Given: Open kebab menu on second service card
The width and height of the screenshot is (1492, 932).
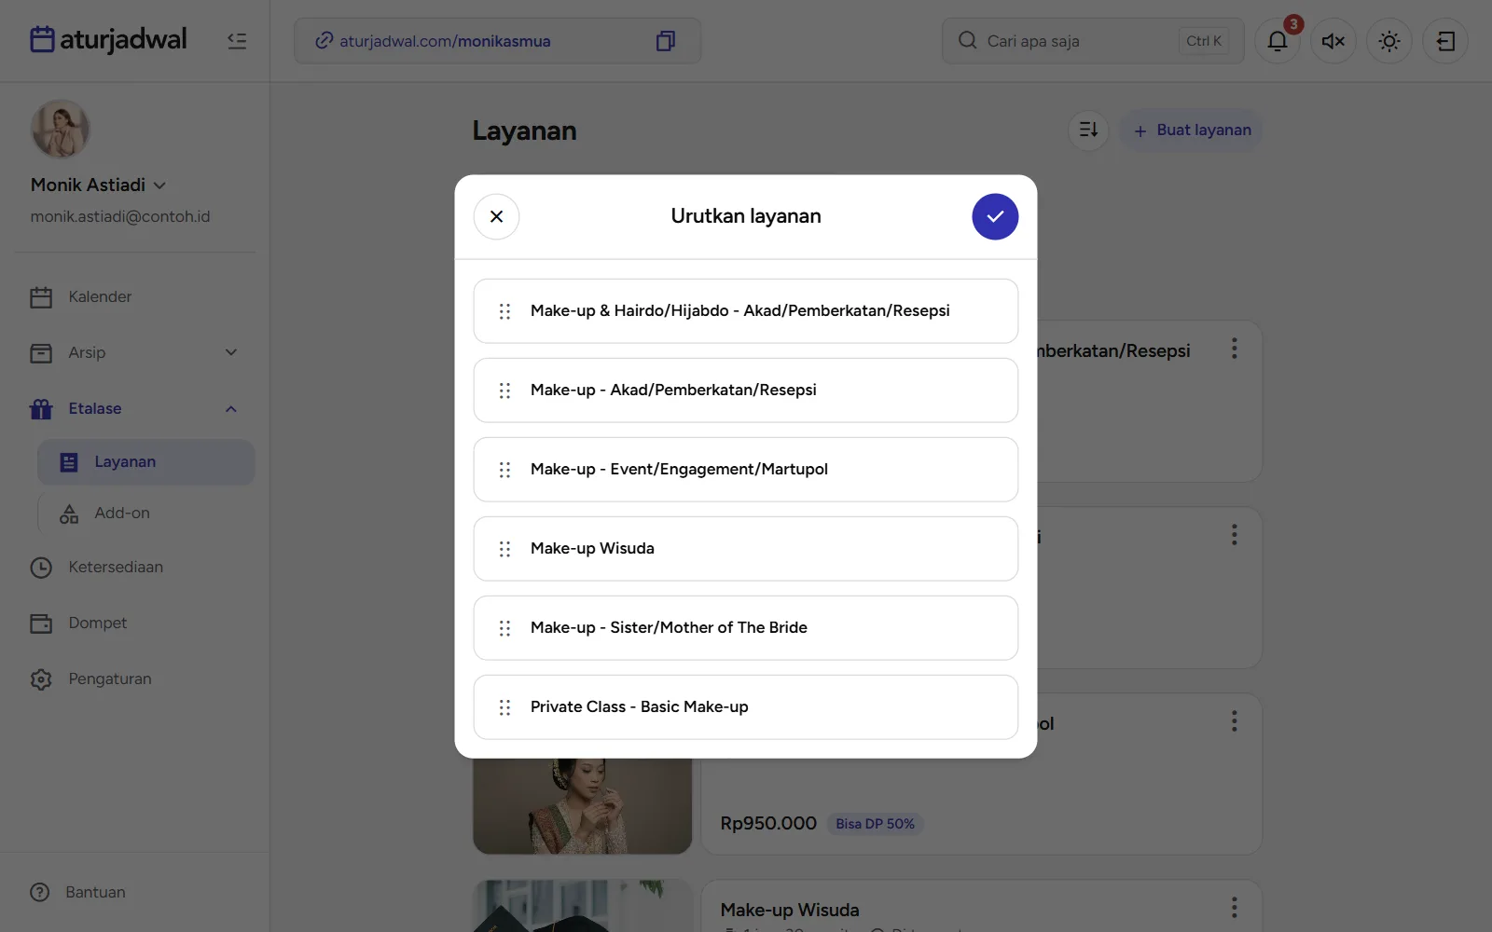Looking at the screenshot, I should pyautogui.click(x=1234, y=535).
